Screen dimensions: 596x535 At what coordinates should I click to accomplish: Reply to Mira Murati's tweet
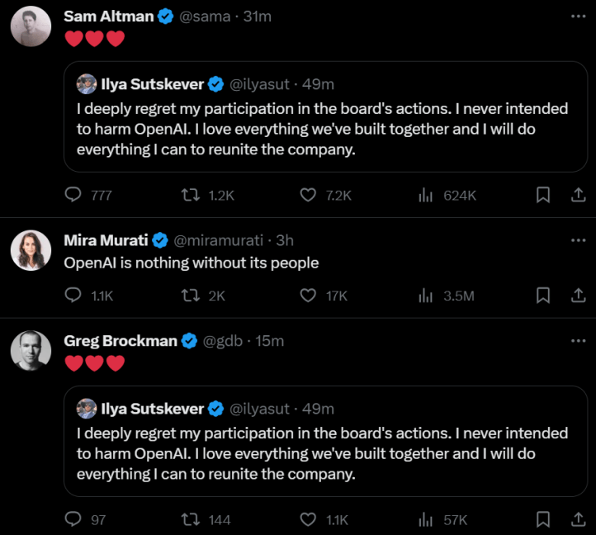(73, 295)
